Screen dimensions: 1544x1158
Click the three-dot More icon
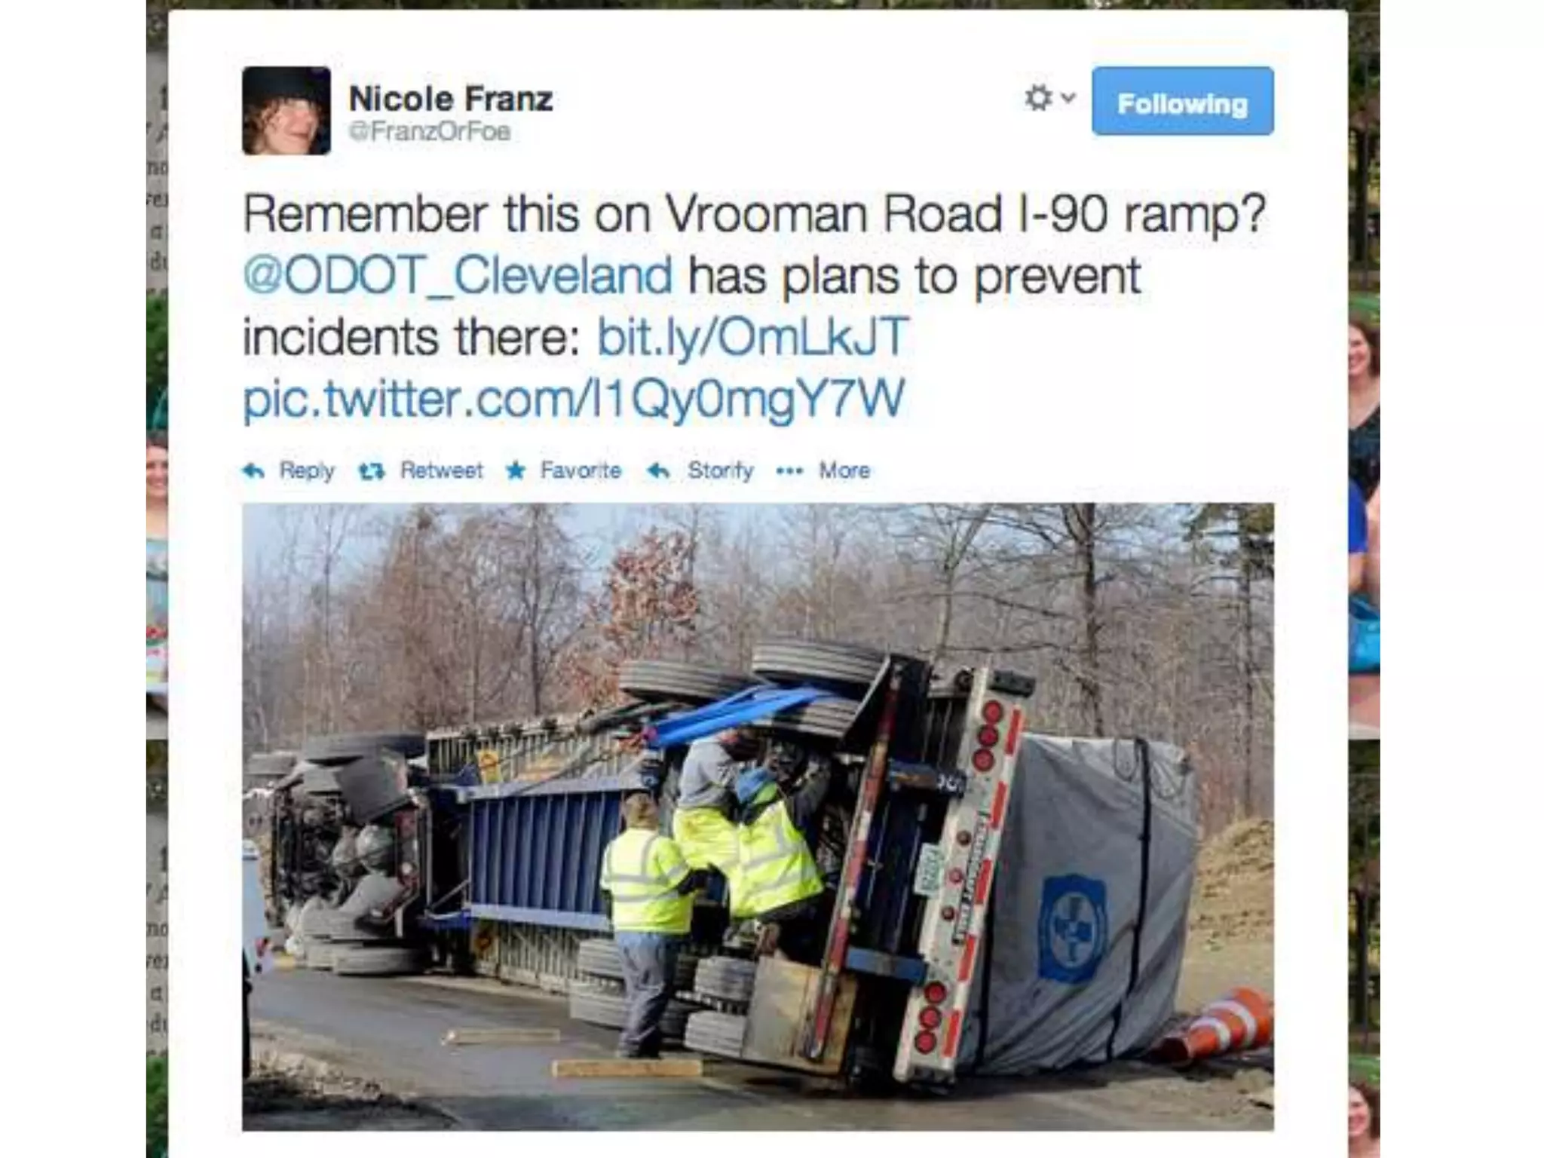click(789, 471)
